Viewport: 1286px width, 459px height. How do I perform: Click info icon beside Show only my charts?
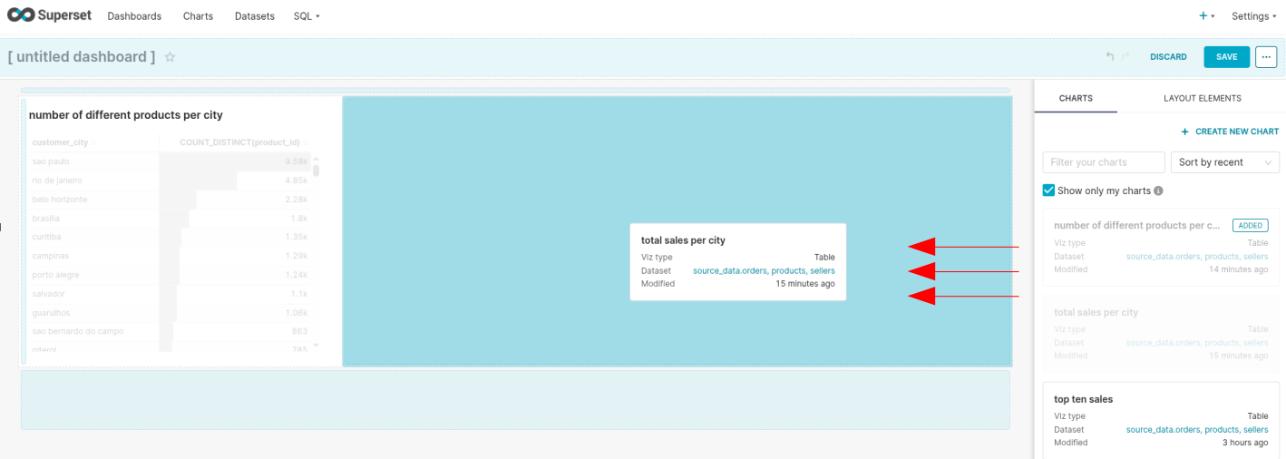coord(1158,191)
